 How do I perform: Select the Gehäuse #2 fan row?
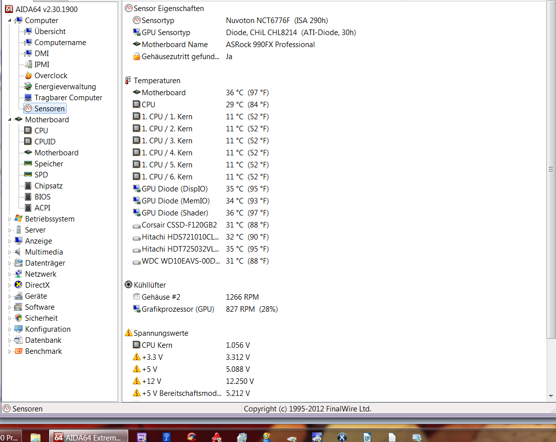click(196, 297)
